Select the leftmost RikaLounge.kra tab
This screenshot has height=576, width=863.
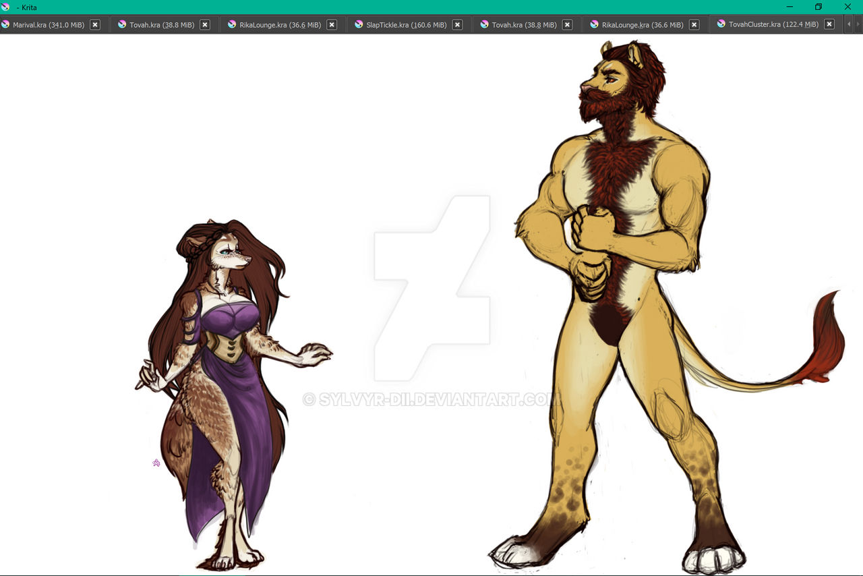[x=280, y=25]
